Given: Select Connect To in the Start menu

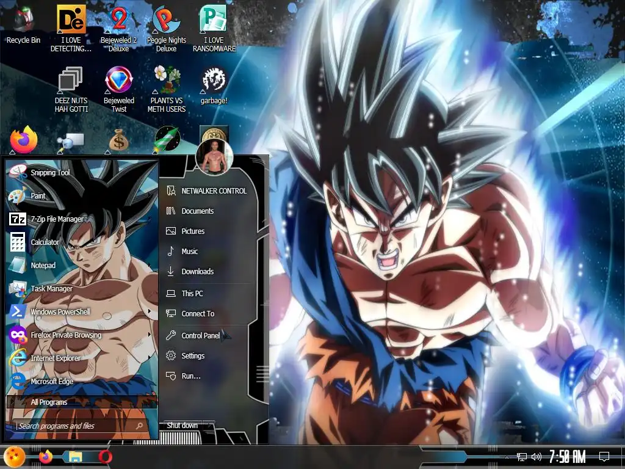Looking at the screenshot, I should pos(208,313).
